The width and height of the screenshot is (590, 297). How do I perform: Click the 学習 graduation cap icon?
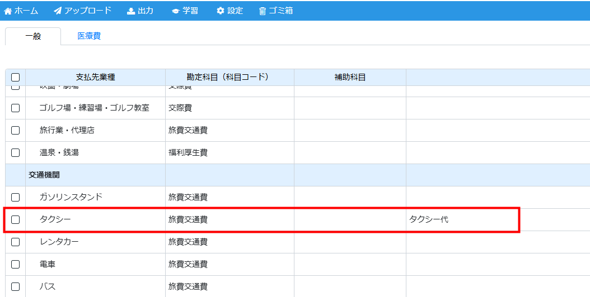tap(176, 11)
